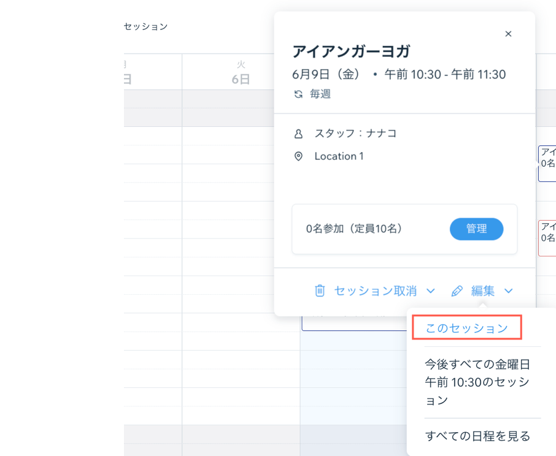Click the staff person icon before スタッフ：ナナコ
Screen dimensions: 556x456
(299, 133)
